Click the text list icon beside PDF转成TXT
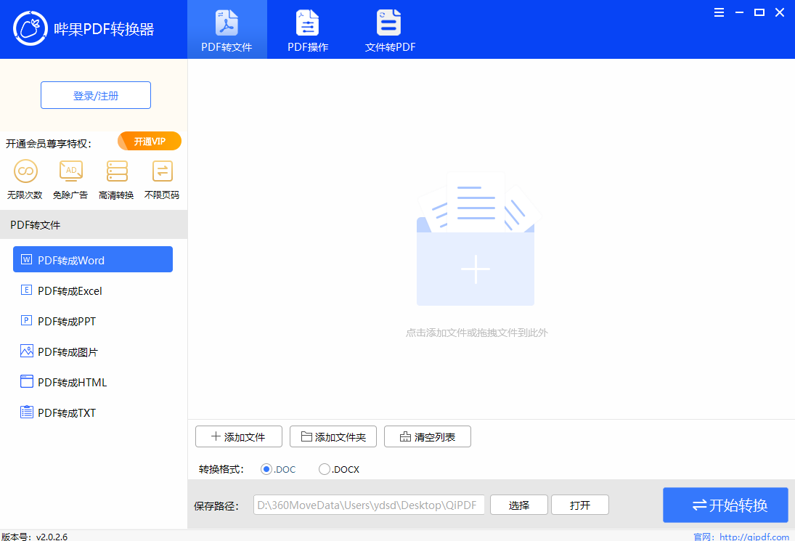 point(26,412)
